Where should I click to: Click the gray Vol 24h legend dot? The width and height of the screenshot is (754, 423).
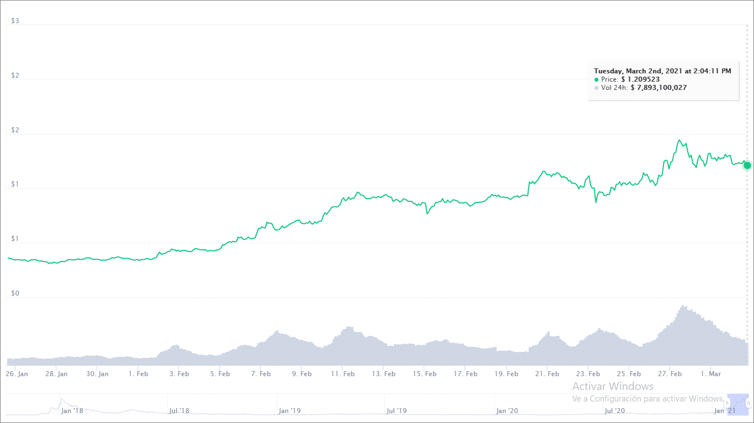coord(595,88)
